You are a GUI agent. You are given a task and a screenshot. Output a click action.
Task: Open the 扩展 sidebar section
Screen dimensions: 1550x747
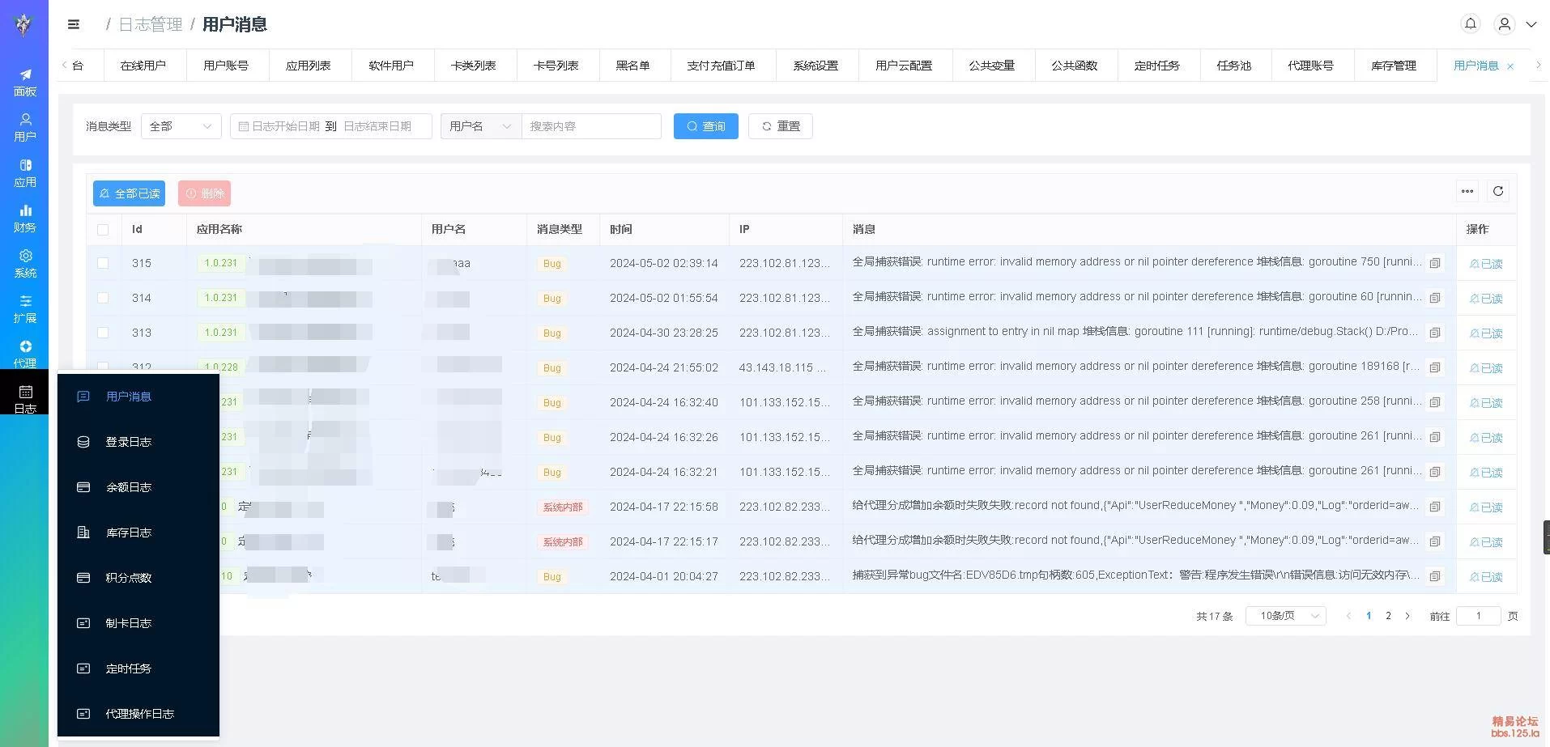pos(25,309)
